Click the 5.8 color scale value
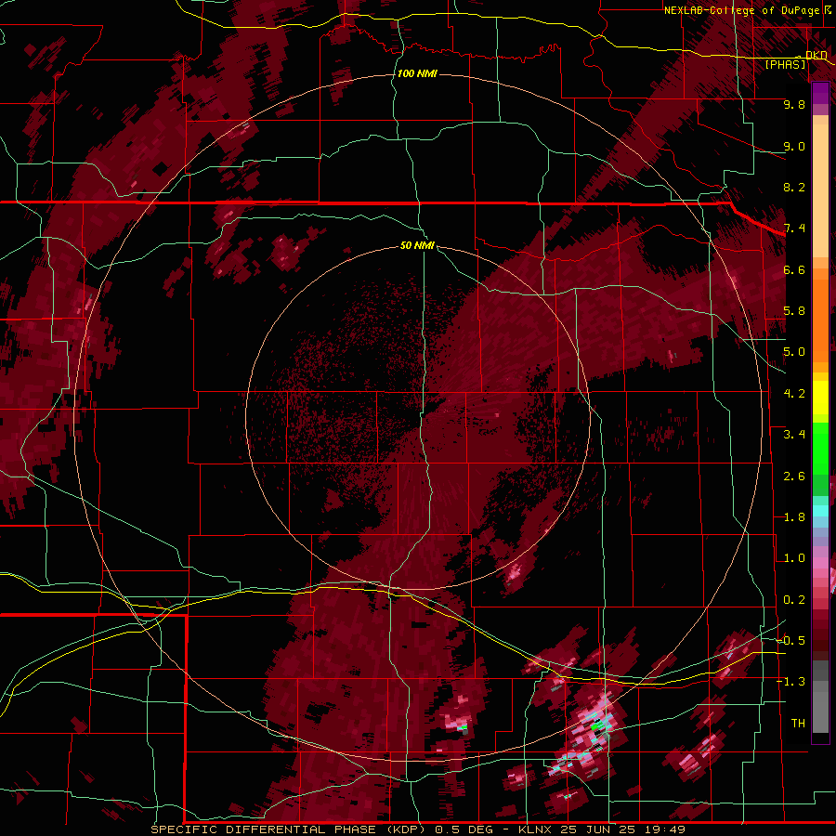The width and height of the screenshot is (836, 836). click(794, 311)
